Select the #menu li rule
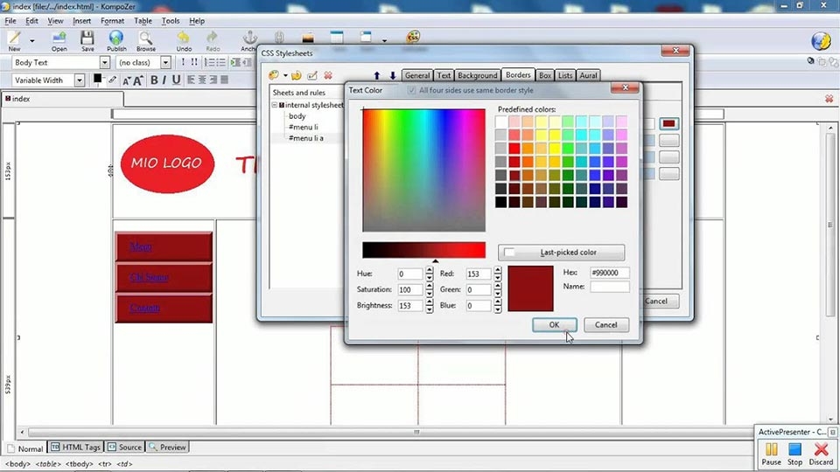The image size is (840, 472). click(304, 127)
